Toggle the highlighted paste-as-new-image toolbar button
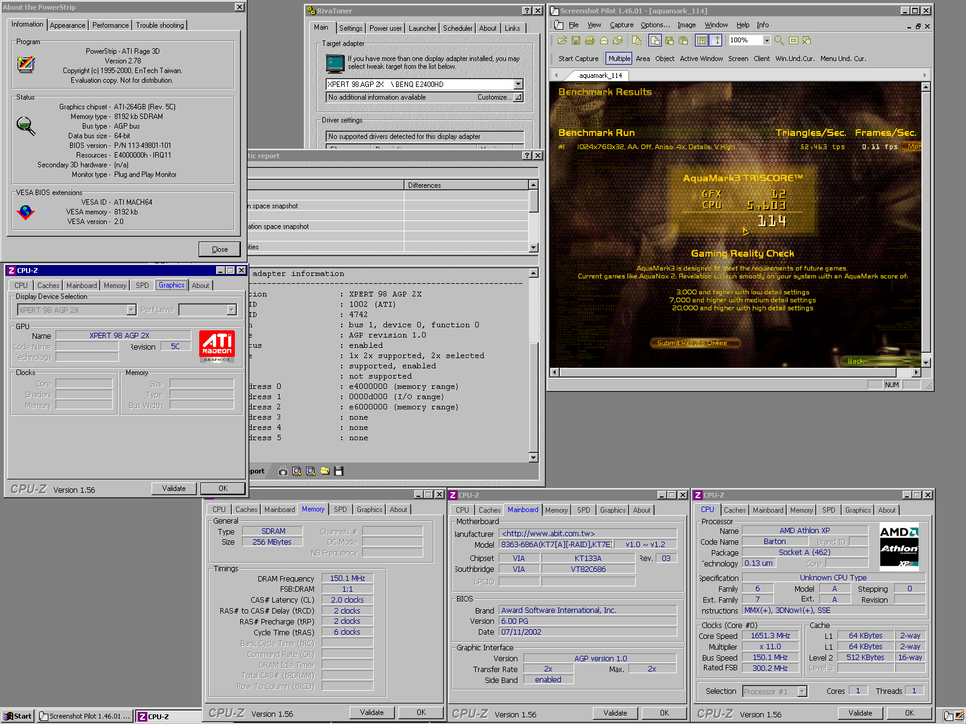The image size is (966, 724). (x=654, y=40)
